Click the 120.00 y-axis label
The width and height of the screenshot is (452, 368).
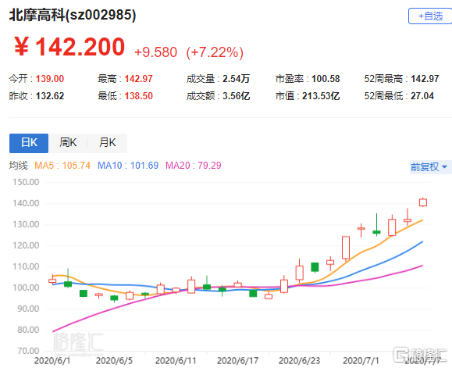[26, 245]
